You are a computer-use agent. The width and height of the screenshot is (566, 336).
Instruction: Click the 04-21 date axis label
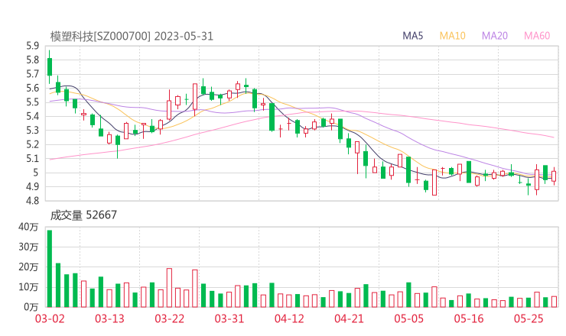tap(349, 318)
